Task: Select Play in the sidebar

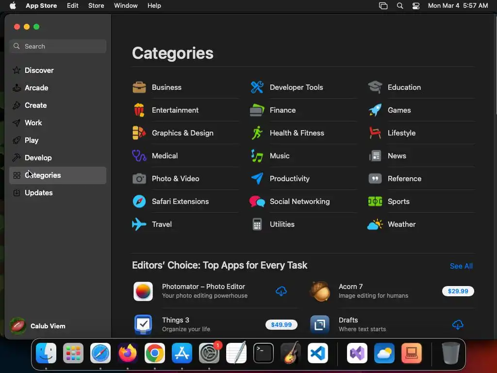Action: [x=58, y=140]
